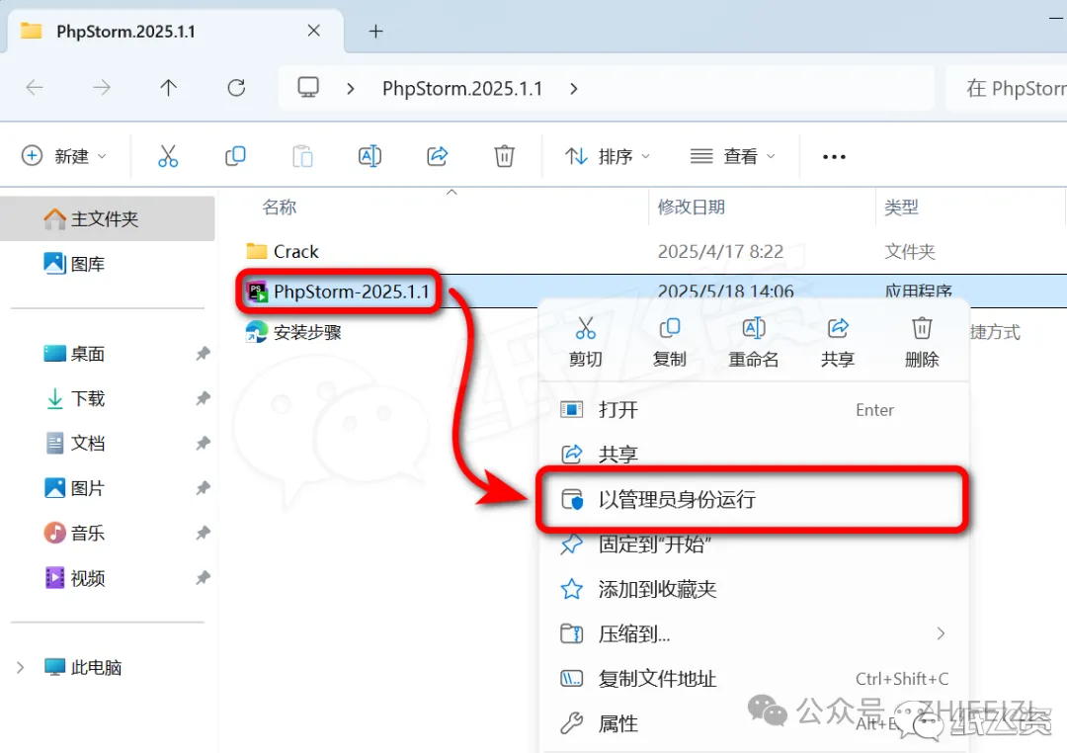Open 桌面 in the sidebar

[x=74, y=354]
